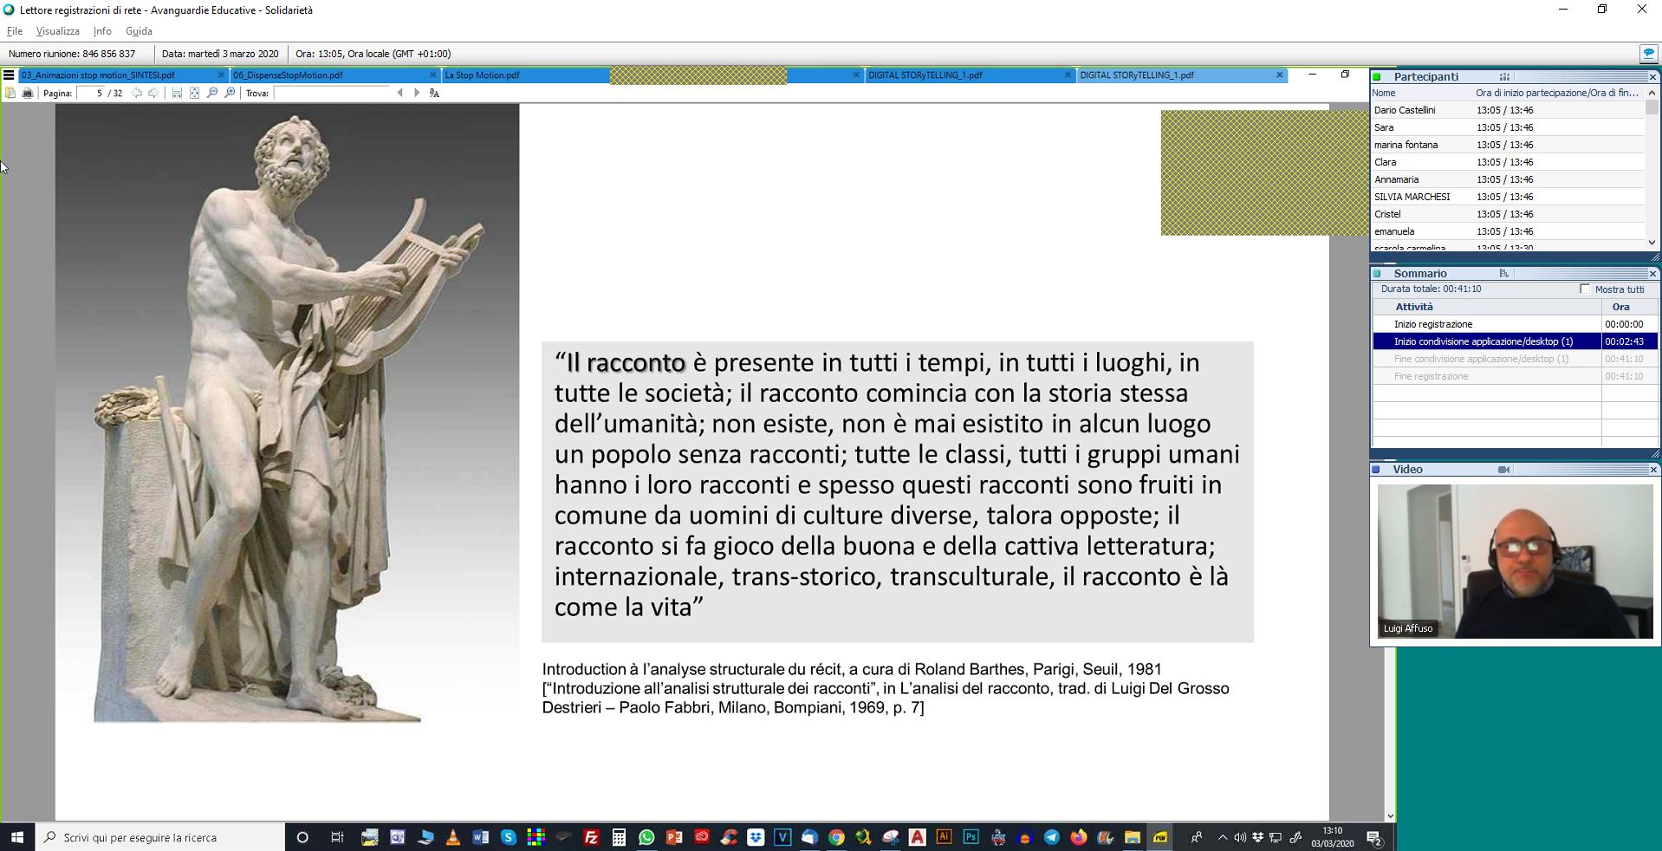The height and width of the screenshot is (851, 1662).
Task: Close the 06_DispenseStopMotion.pdf tab
Action: point(432,75)
